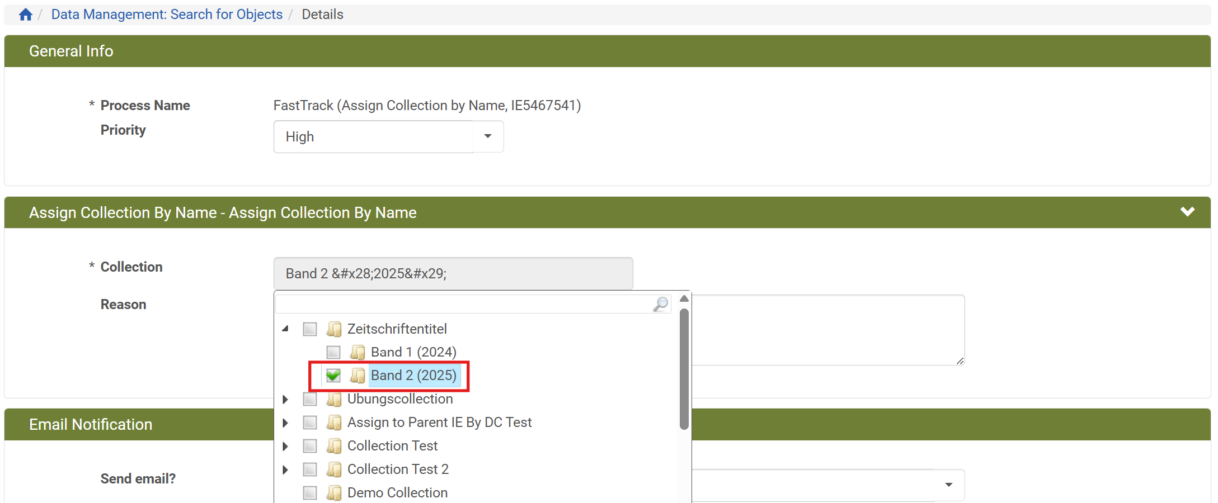Click the home icon in breadcrumb
The image size is (1218, 503).
(x=25, y=15)
